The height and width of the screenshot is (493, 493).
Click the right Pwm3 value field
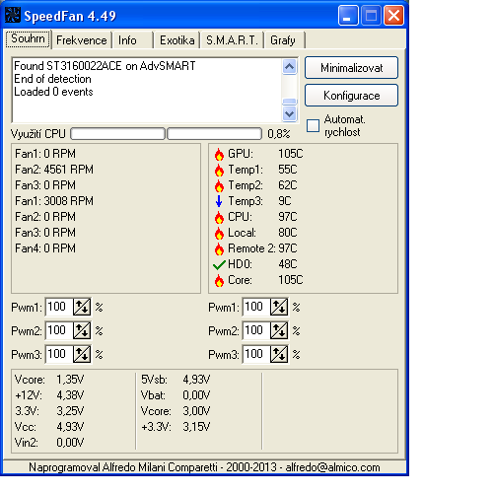(x=256, y=354)
